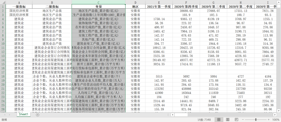
Task: Select column F header
Action: (x=186, y=2)
